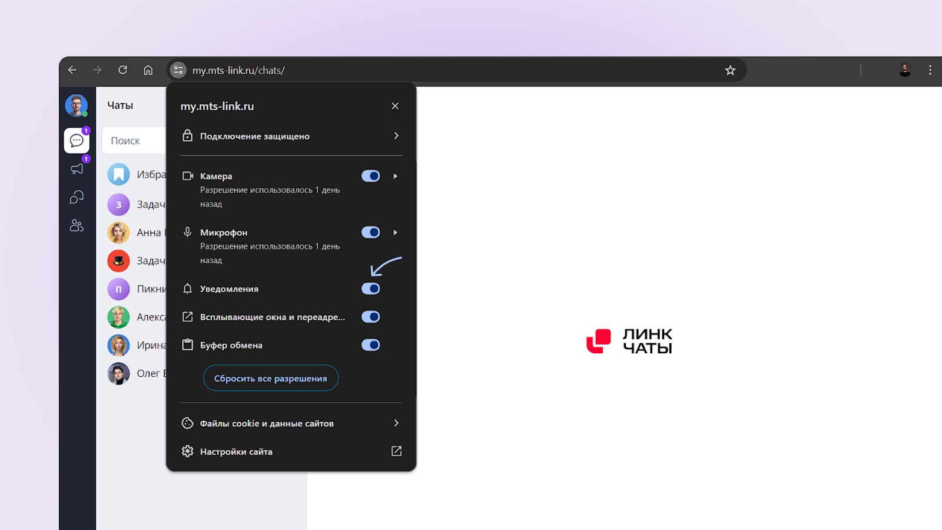Open the browser home page icon
The image size is (942, 530).
pyautogui.click(x=148, y=70)
